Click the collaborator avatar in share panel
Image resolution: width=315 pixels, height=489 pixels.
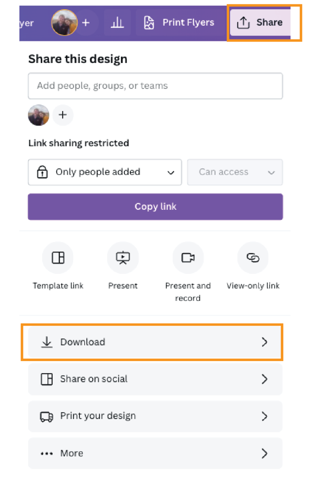point(39,115)
